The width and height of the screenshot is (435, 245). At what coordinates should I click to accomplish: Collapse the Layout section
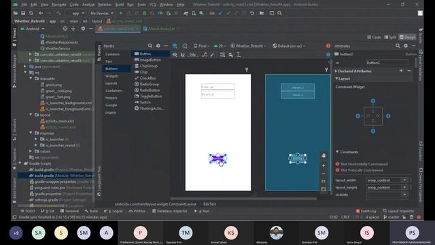[x=336, y=79]
